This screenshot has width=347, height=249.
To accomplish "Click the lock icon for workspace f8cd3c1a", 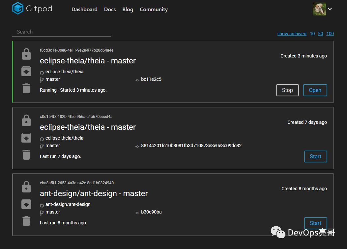I will point(26,54).
